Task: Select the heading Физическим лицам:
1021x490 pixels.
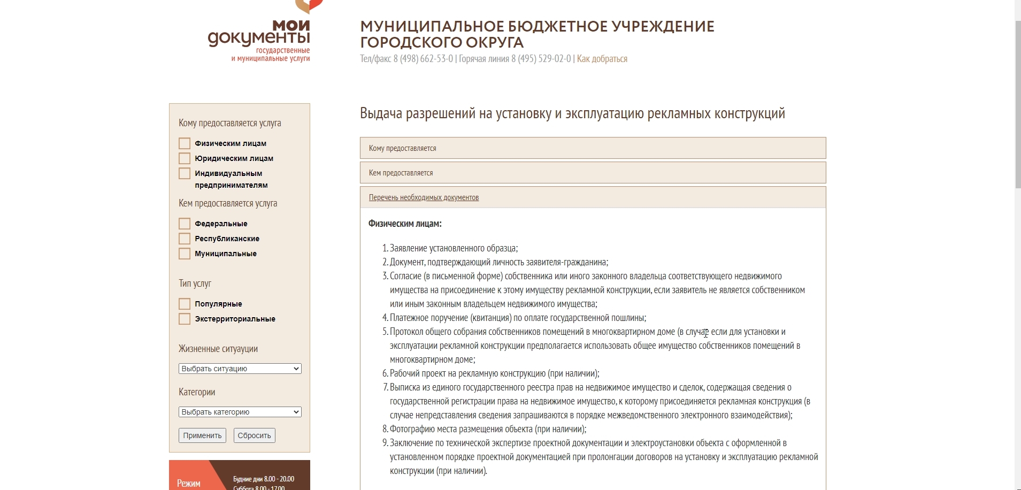Action: point(405,224)
